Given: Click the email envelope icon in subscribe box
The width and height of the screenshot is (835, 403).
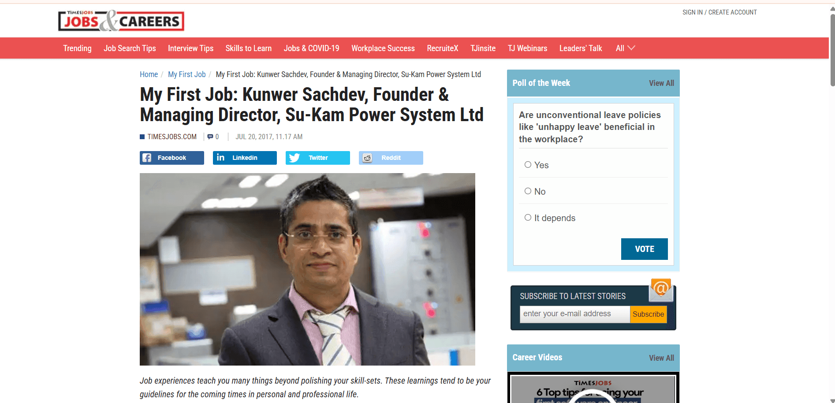Looking at the screenshot, I should click(x=661, y=290).
